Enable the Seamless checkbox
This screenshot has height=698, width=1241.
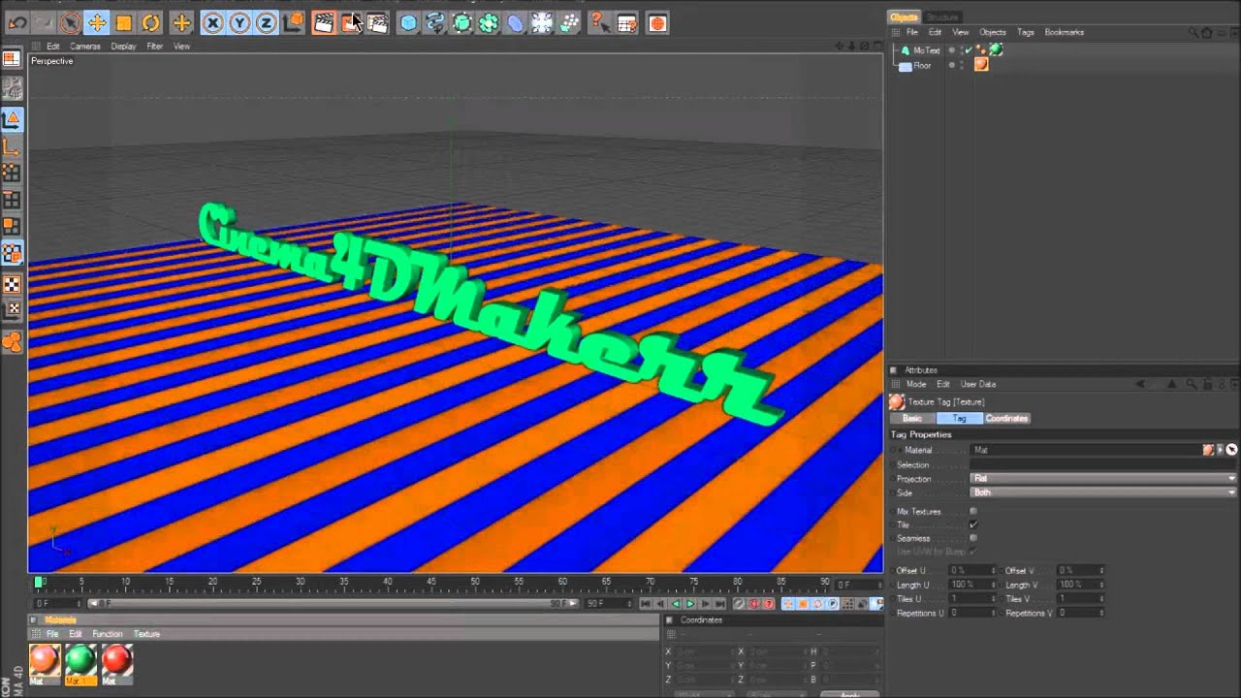point(973,538)
